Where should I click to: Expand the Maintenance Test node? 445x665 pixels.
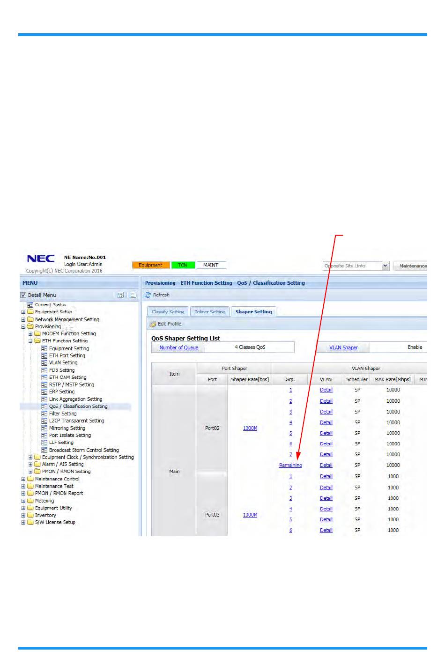[23, 486]
